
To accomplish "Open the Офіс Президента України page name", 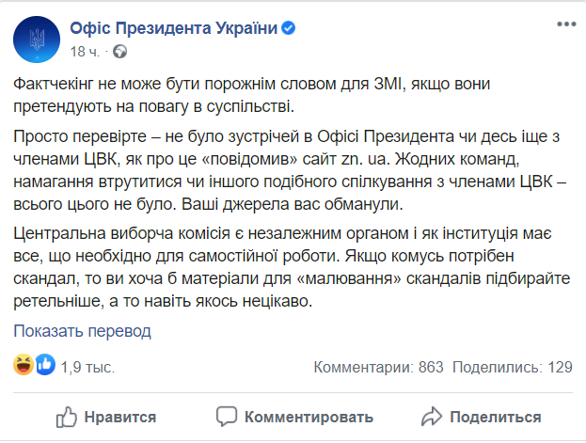I will coord(174,29).
